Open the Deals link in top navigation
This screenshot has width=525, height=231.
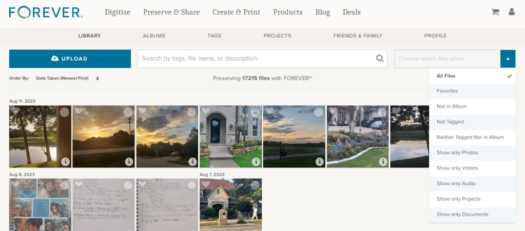click(352, 12)
